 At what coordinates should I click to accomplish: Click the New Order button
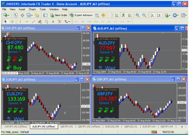pos(59,15)
